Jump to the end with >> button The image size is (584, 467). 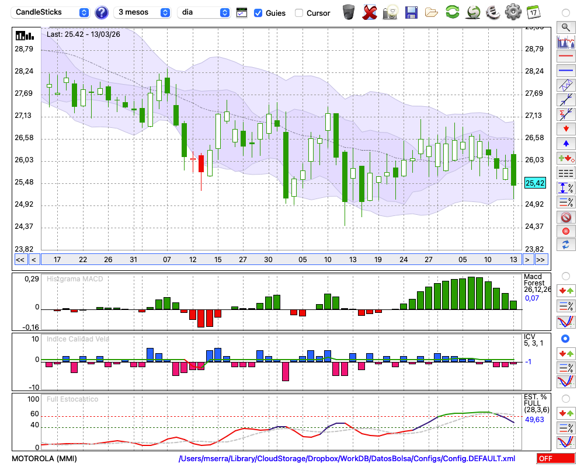[x=541, y=260]
